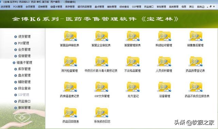Image resolution: width=218 pixels, height=129 pixels.
Task: Select 药监接口 in the left sidebar
Action: click(22, 101)
